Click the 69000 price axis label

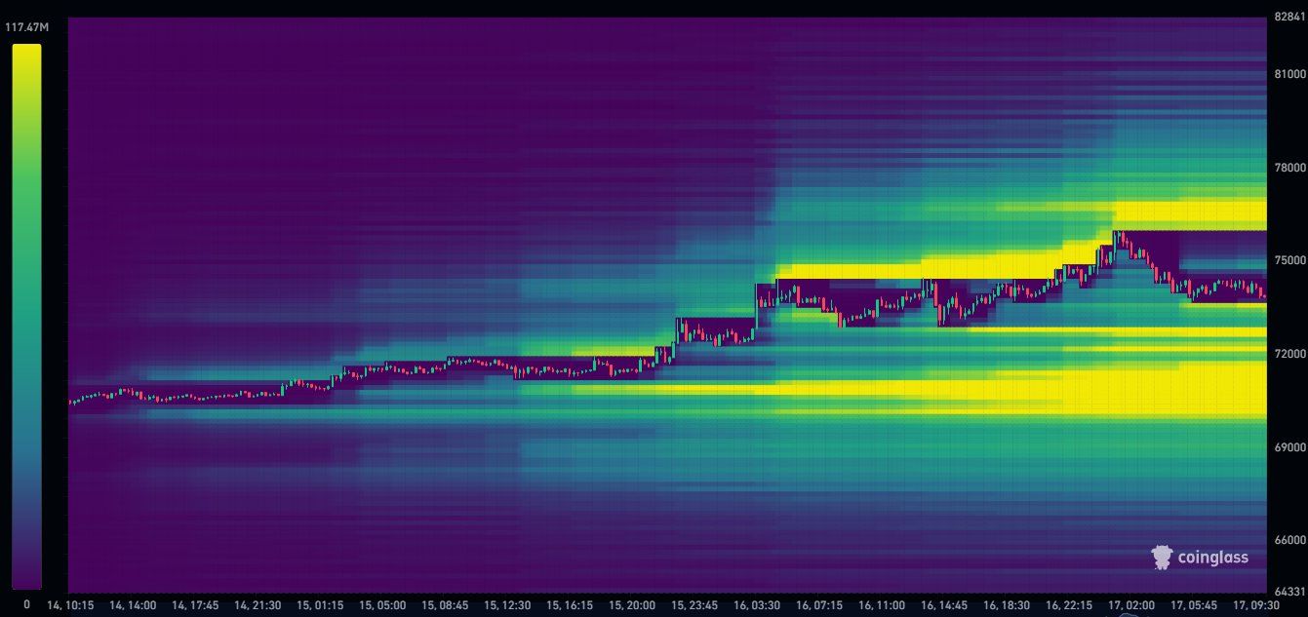(x=1288, y=446)
